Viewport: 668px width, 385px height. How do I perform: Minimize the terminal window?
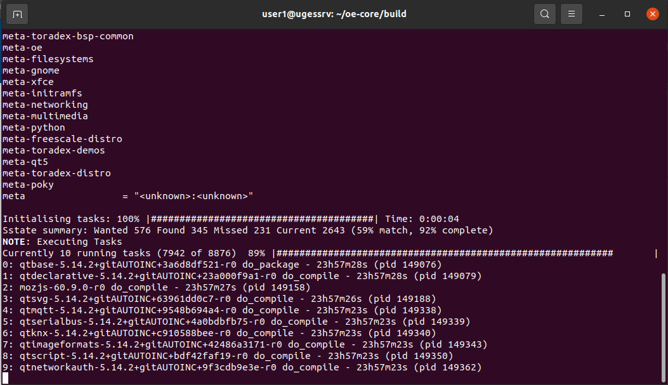click(x=602, y=14)
